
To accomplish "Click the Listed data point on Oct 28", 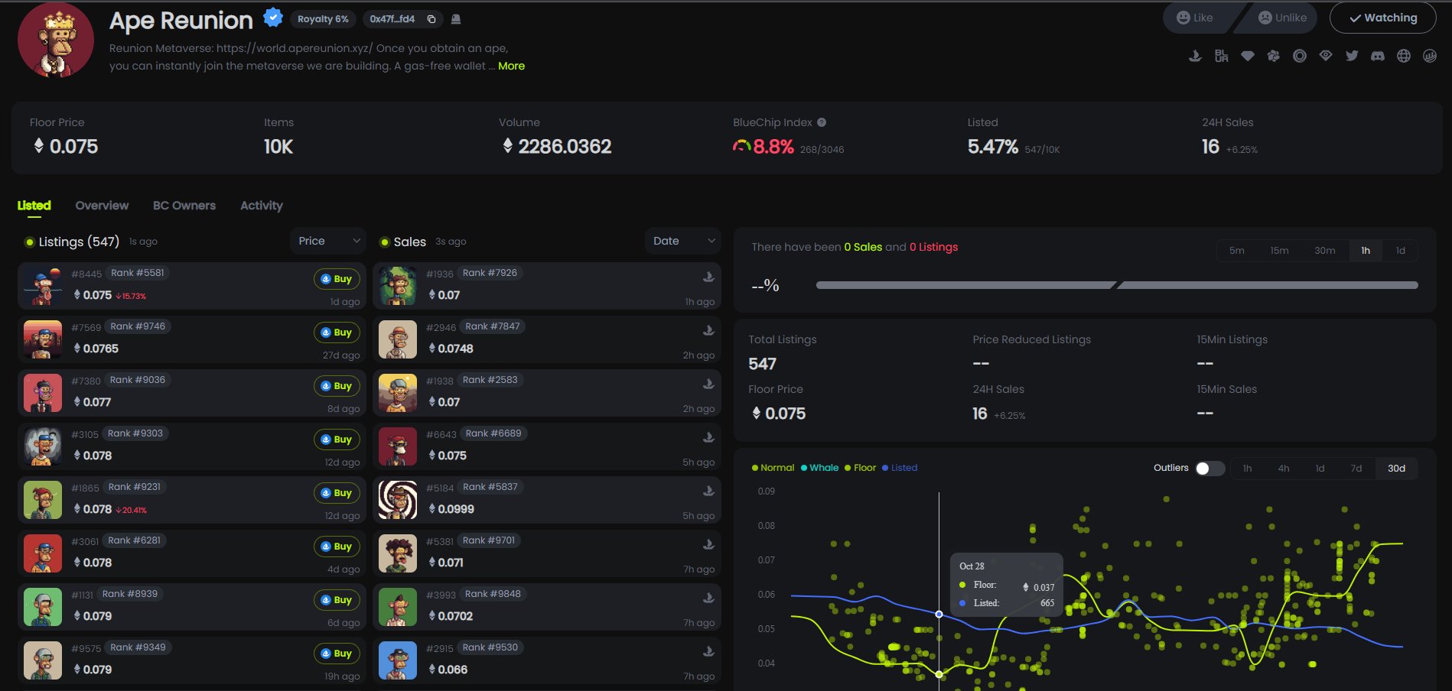I will click(x=939, y=614).
